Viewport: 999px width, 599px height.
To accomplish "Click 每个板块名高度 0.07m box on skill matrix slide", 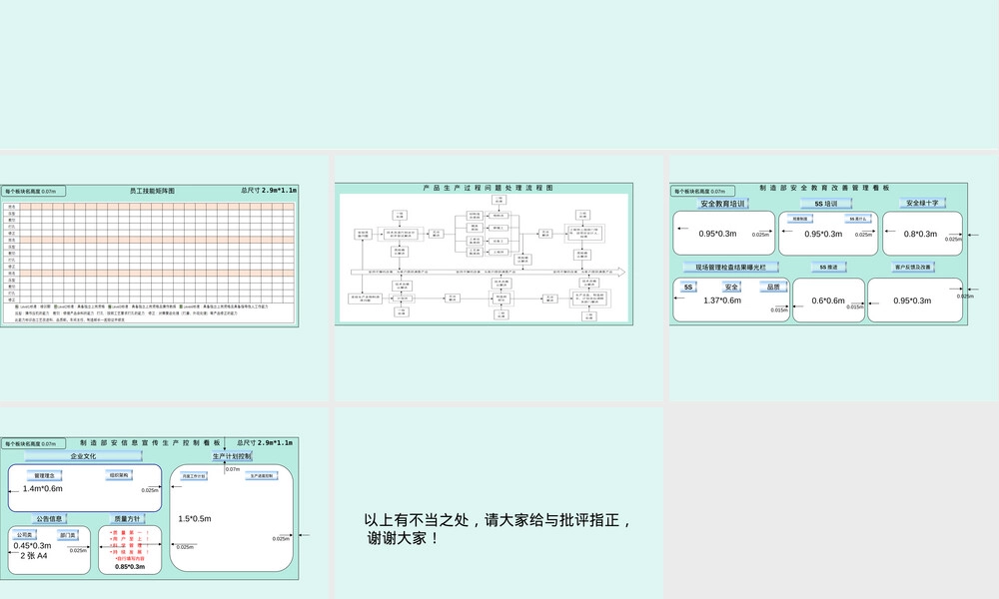I will (33, 191).
